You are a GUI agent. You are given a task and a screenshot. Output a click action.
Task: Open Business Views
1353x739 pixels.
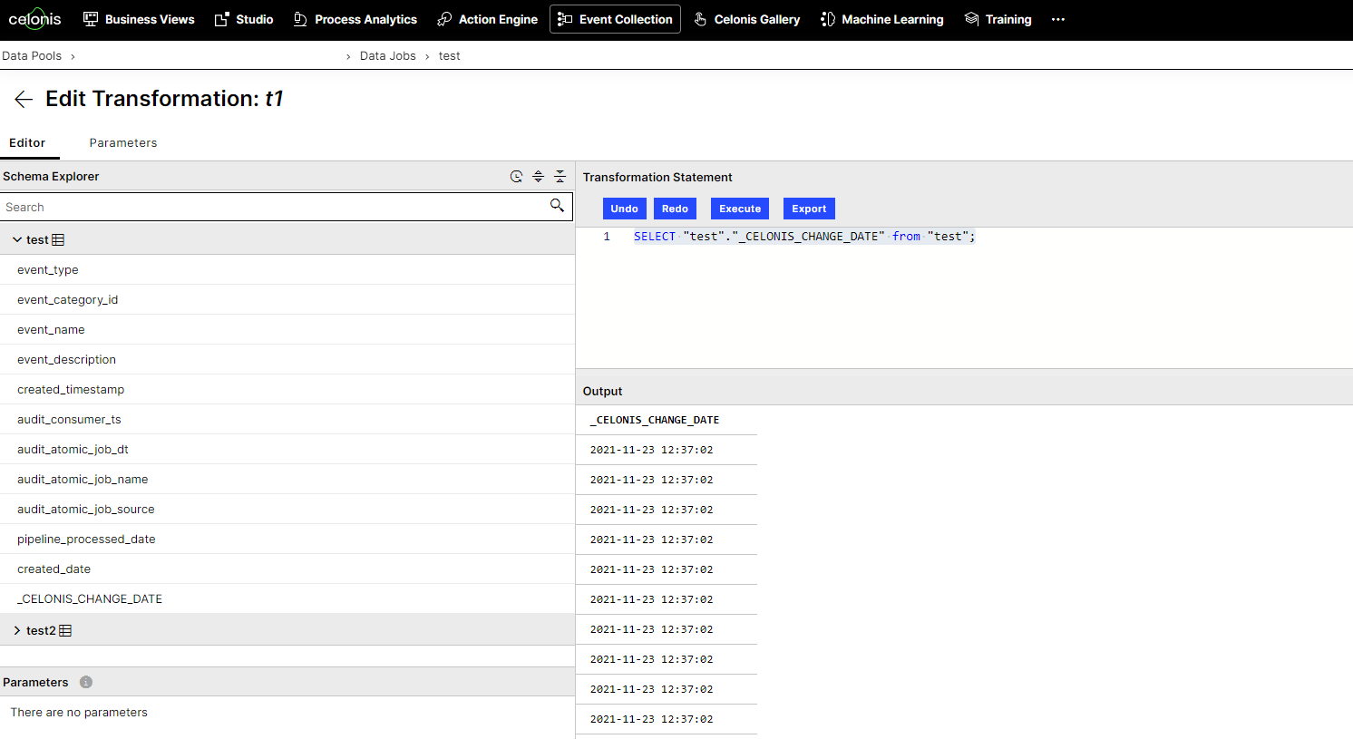point(139,19)
